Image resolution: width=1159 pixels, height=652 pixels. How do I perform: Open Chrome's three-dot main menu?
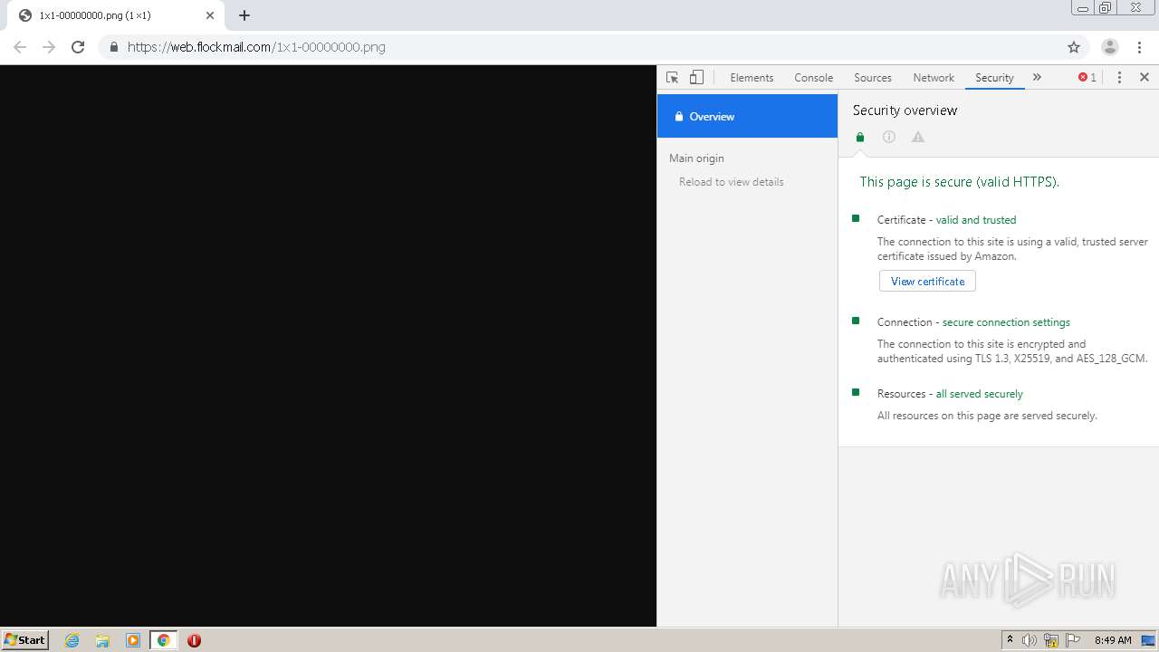tap(1140, 47)
